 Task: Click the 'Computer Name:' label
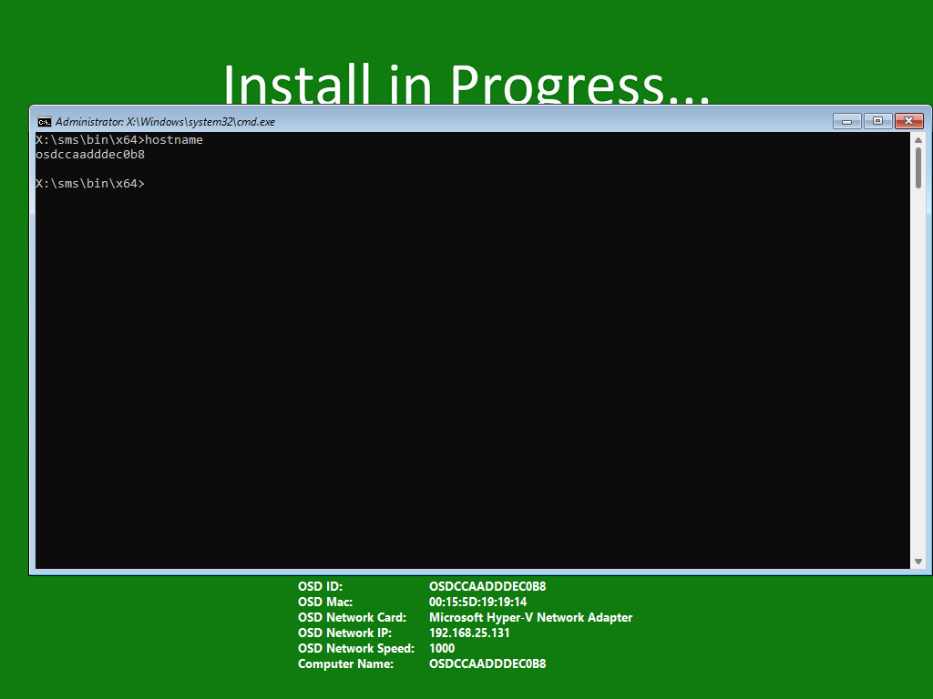[x=345, y=664]
